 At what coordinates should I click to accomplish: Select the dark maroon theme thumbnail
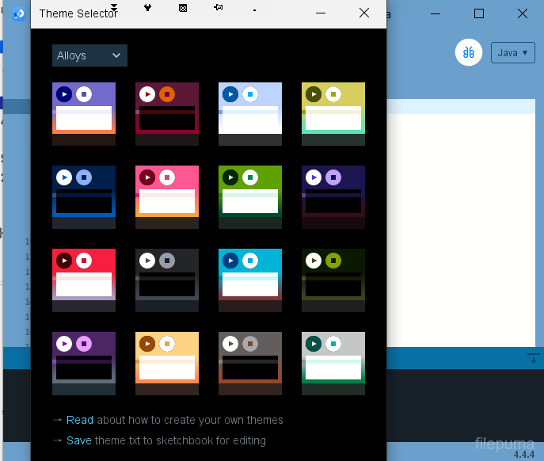click(x=167, y=114)
